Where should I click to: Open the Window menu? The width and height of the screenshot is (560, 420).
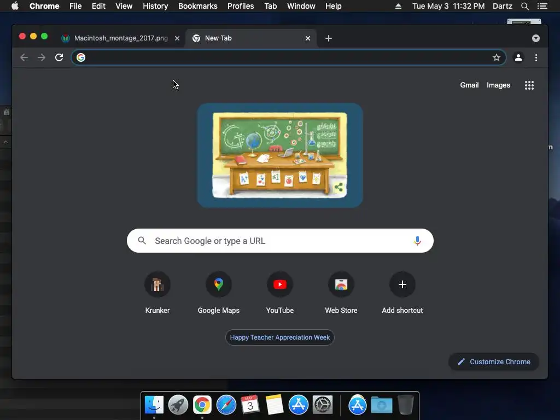pos(301,6)
